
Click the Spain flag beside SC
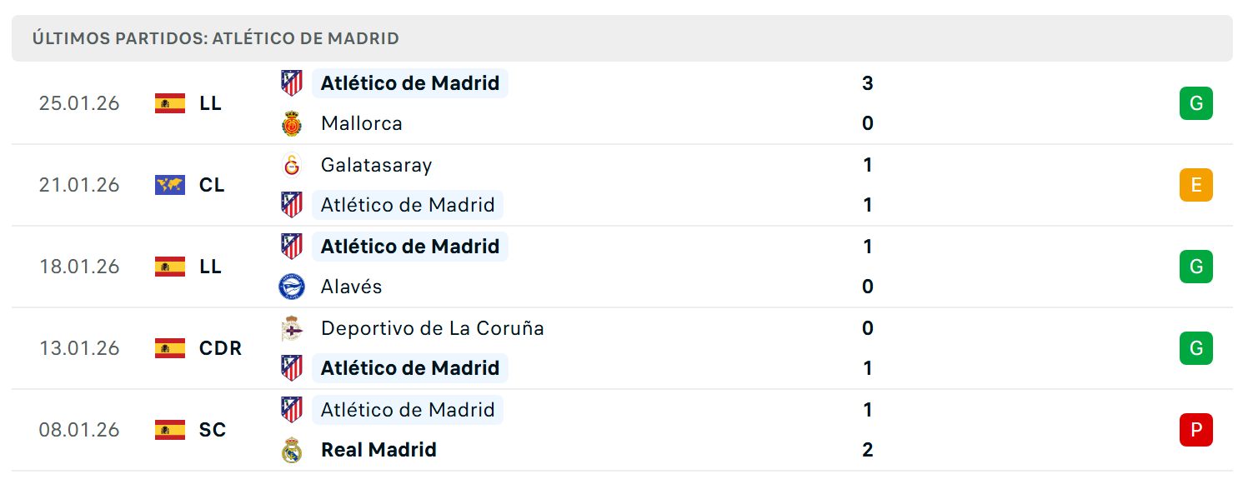tap(170, 430)
